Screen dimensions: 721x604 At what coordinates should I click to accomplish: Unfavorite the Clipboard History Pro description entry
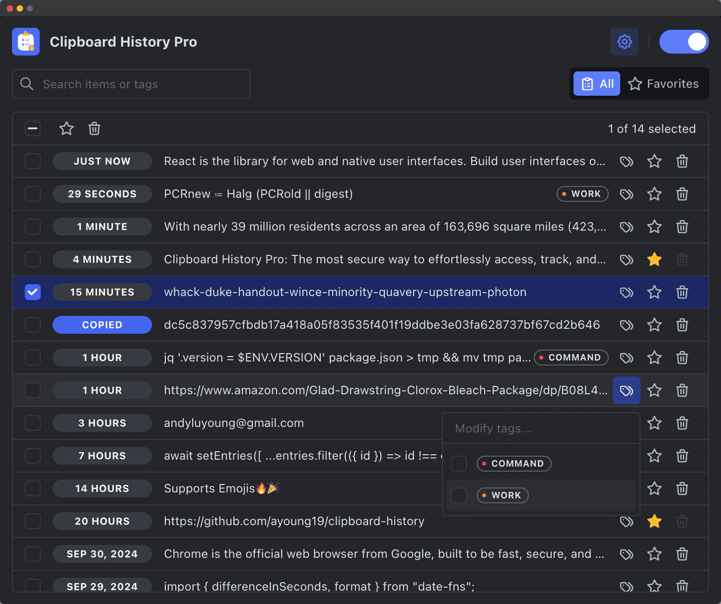tap(654, 259)
